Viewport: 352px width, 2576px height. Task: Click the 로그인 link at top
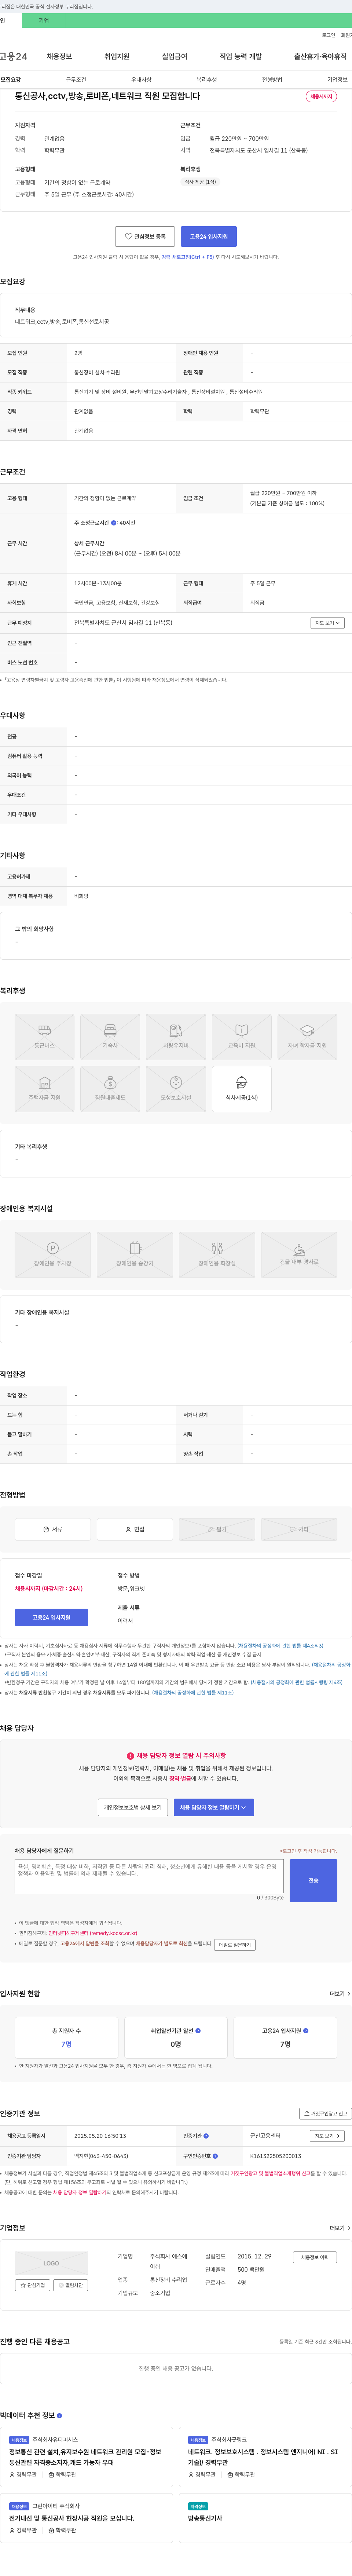(328, 35)
